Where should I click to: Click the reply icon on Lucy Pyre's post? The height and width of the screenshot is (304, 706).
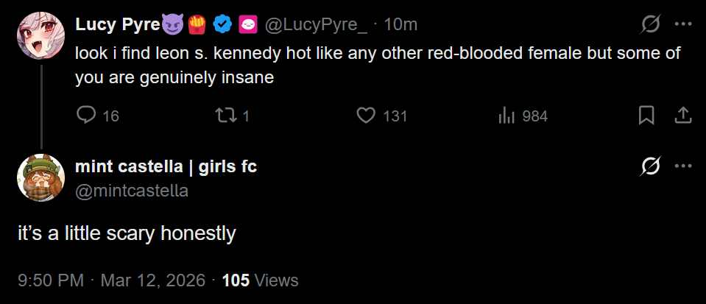point(87,116)
